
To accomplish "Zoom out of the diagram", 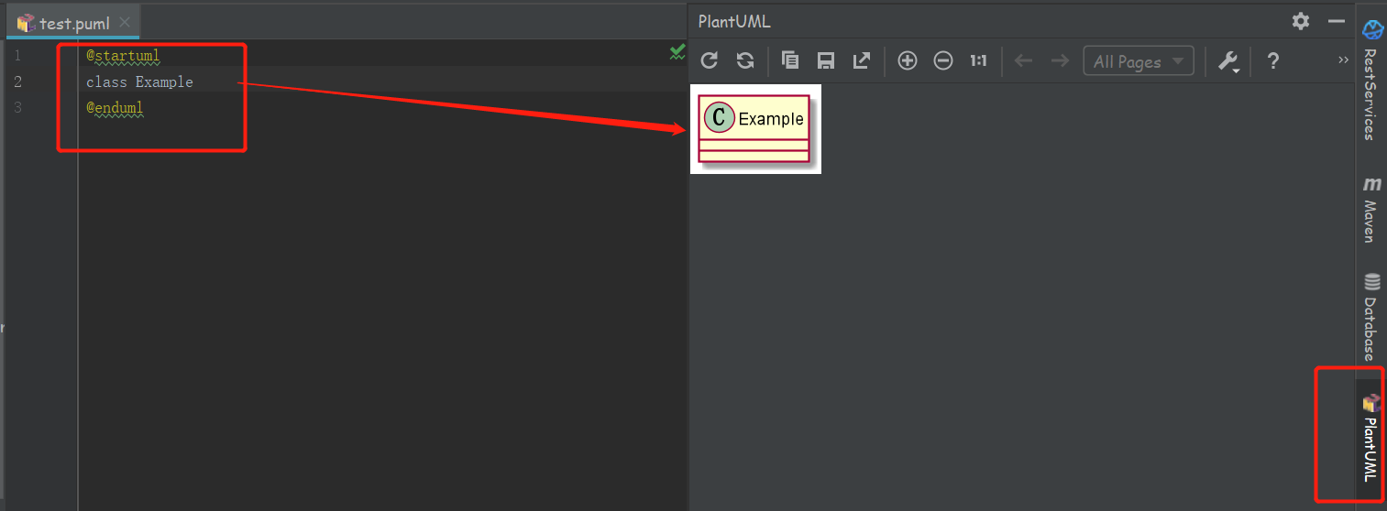I will click(943, 61).
